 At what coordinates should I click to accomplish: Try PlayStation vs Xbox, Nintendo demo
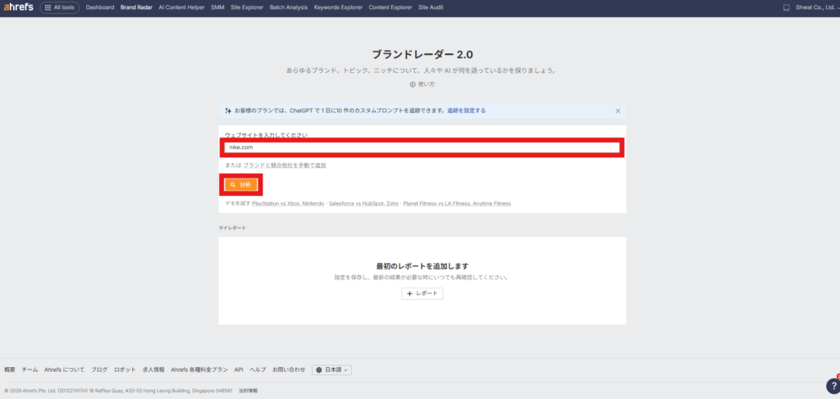(288, 204)
